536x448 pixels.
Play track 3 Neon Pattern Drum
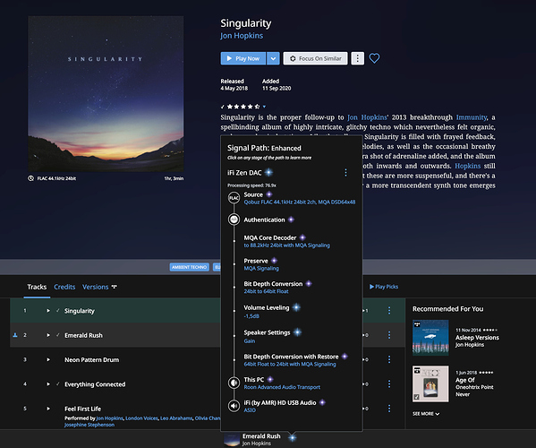[x=48, y=359]
